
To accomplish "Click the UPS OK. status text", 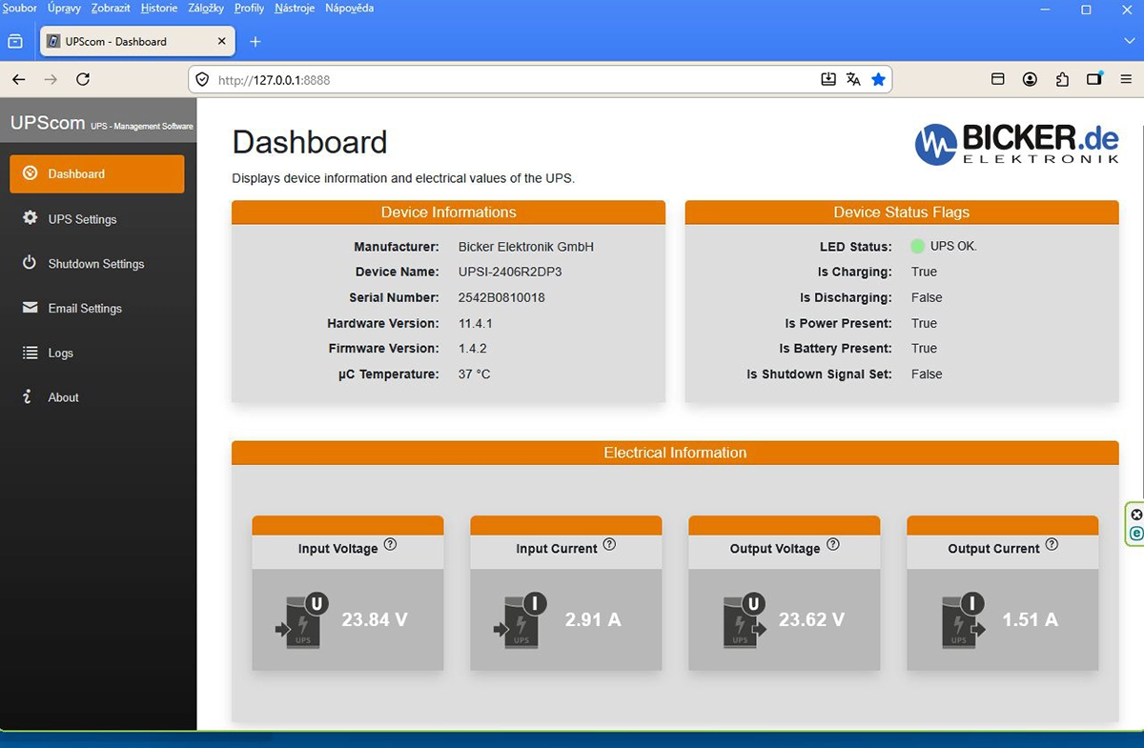I will click(953, 246).
